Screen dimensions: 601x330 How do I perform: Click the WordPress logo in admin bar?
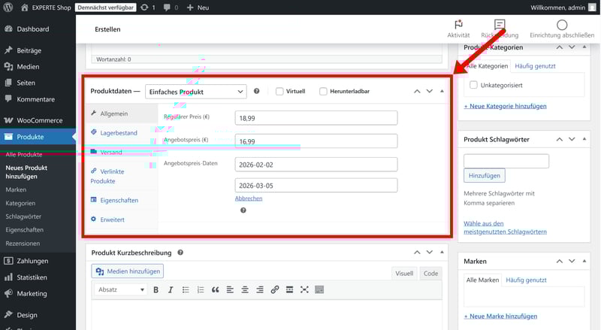8,7
